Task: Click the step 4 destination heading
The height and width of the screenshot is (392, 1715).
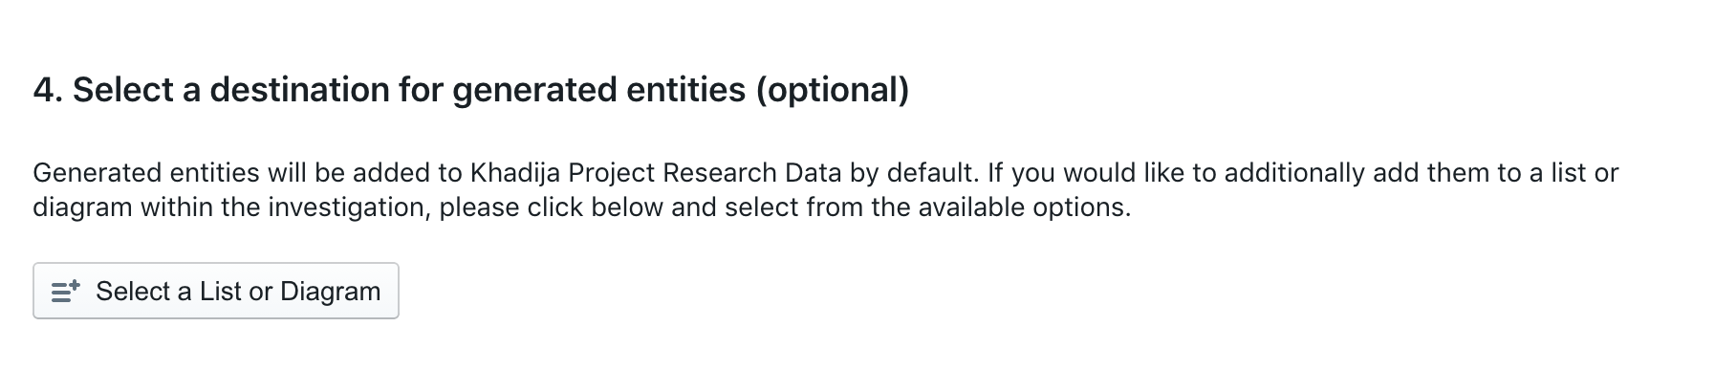Action: 471,90
